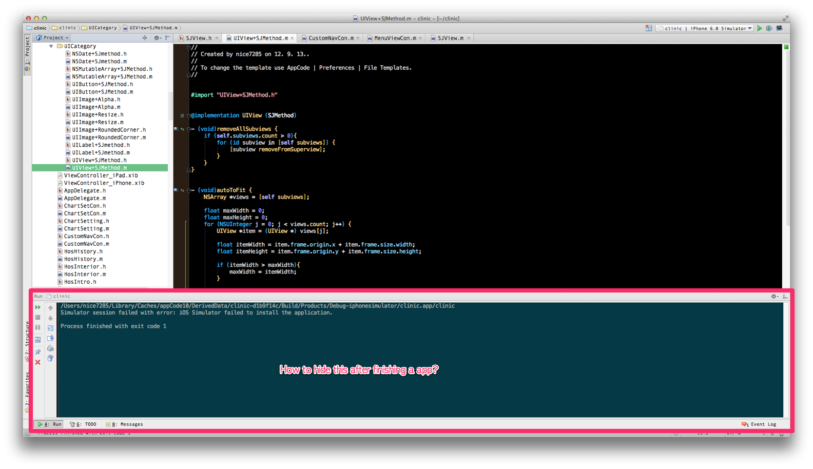Run the clinic configuration with green arrow
Image resolution: width=813 pixels, height=469 pixels.
[760, 28]
